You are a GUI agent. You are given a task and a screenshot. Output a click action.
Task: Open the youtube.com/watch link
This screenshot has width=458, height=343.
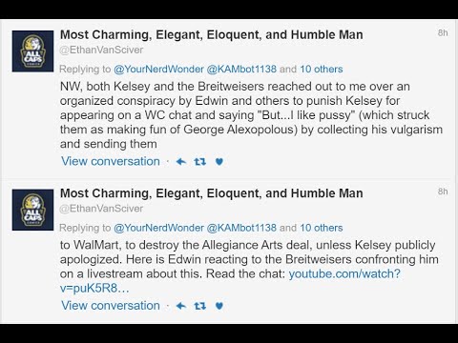point(230,281)
